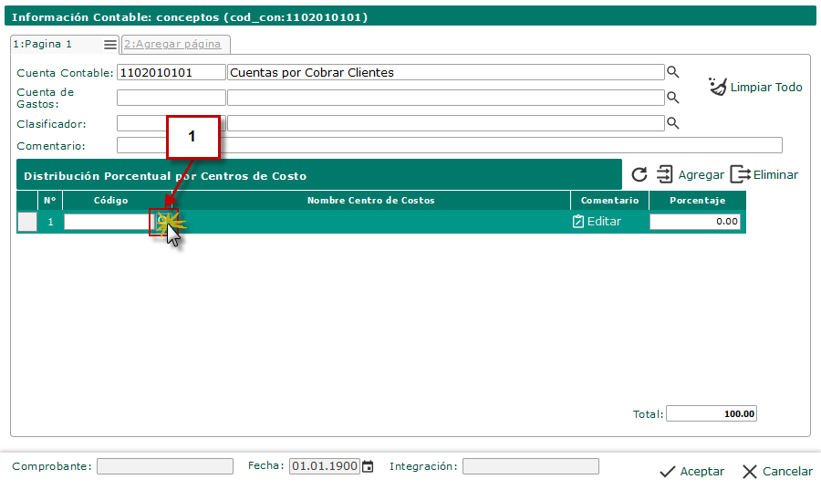
Task: Click the refresh icon beside Agregar
Action: click(639, 174)
